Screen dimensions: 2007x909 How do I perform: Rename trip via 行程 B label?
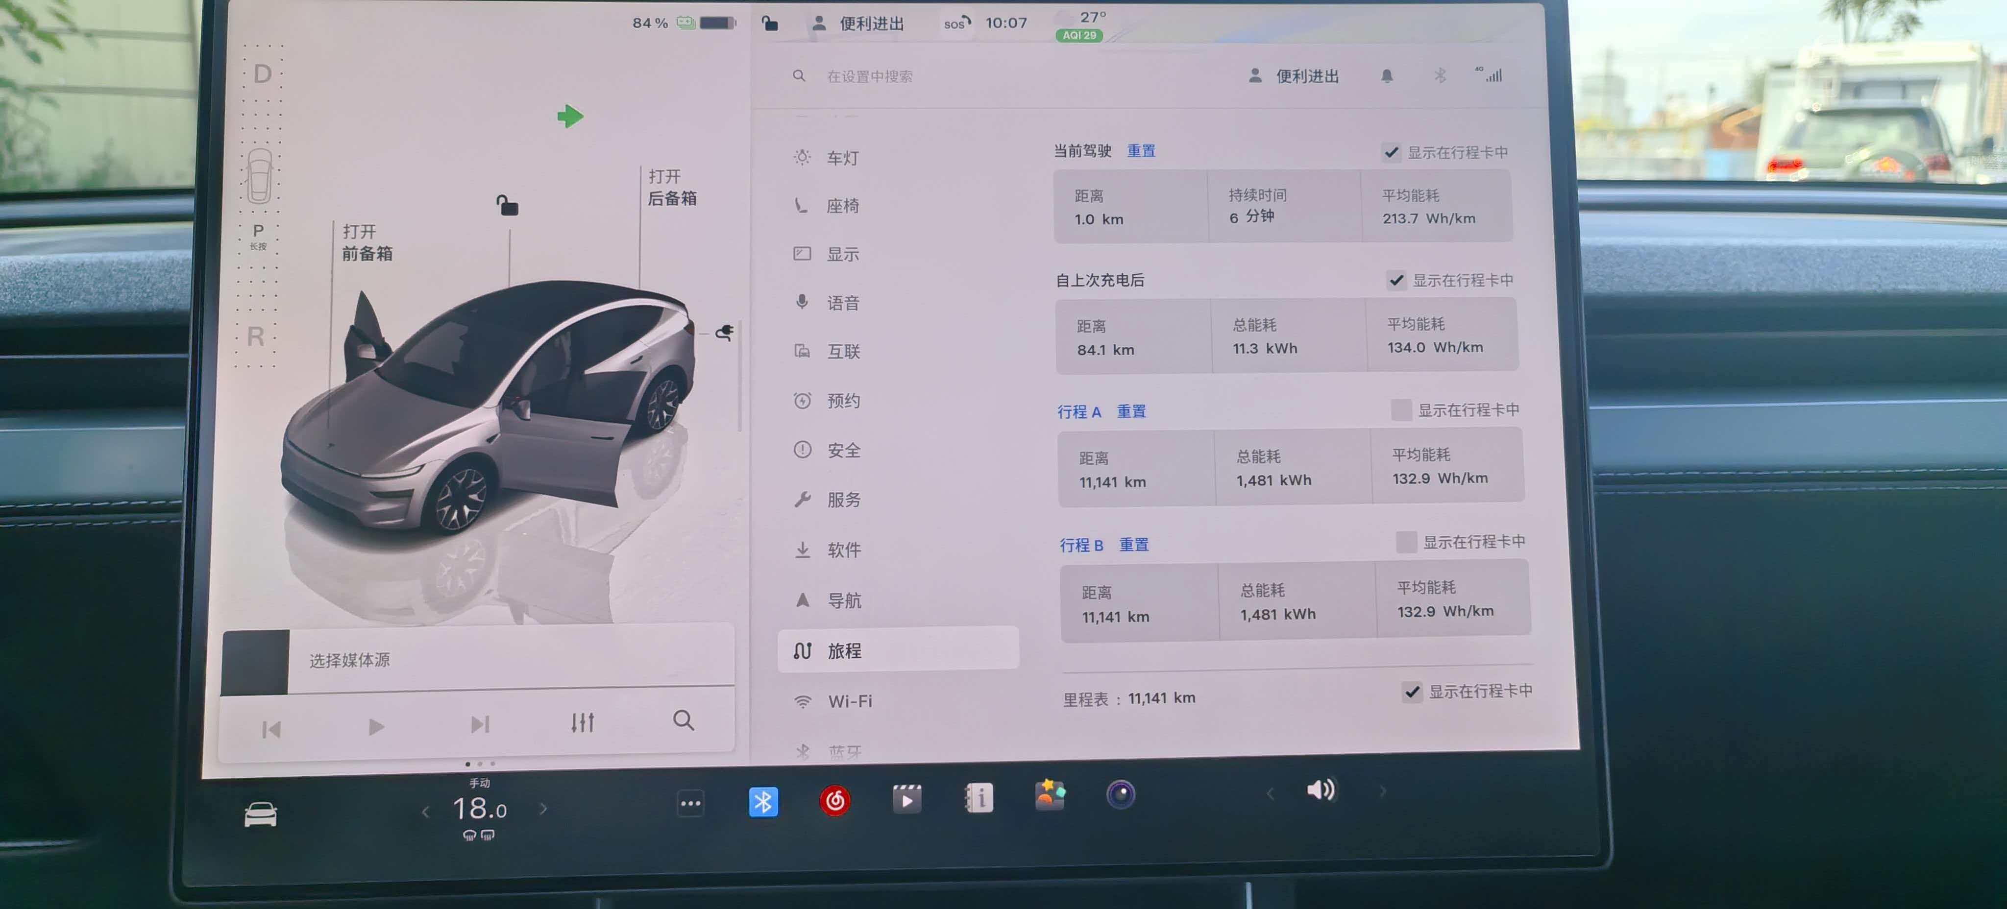tap(1081, 545)
